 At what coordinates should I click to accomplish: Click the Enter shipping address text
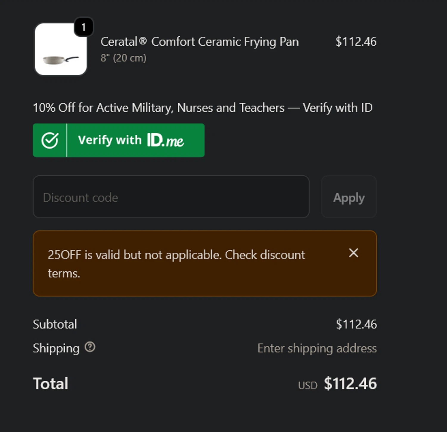pyautogui.click(x=317, y=348)
